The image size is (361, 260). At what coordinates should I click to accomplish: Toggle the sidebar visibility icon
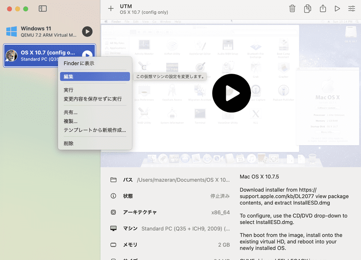click(42, 9)
